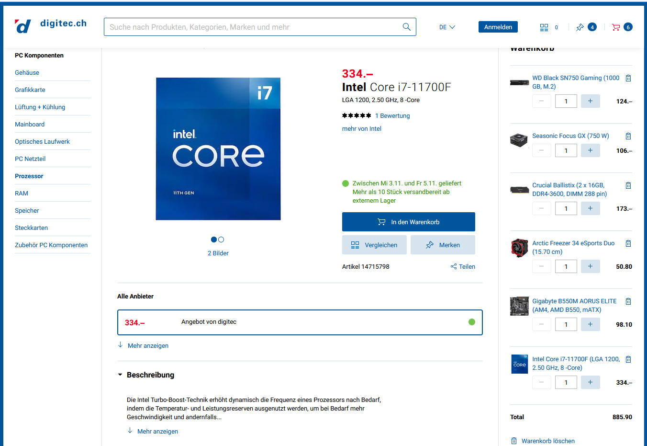Click the search magnifier icon
Viewport: 647px width, 446px height.
406,27
